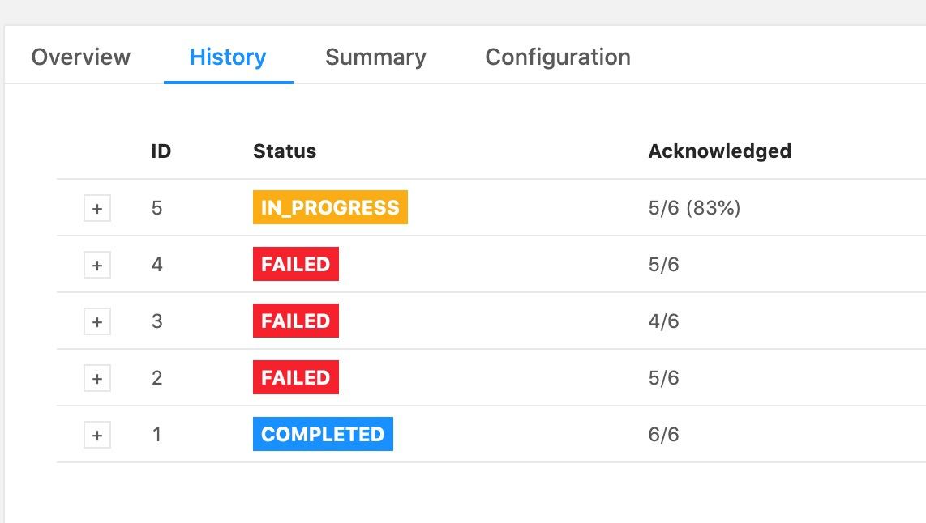
Task: Click the ID column header
Action: tap(161, 151)
